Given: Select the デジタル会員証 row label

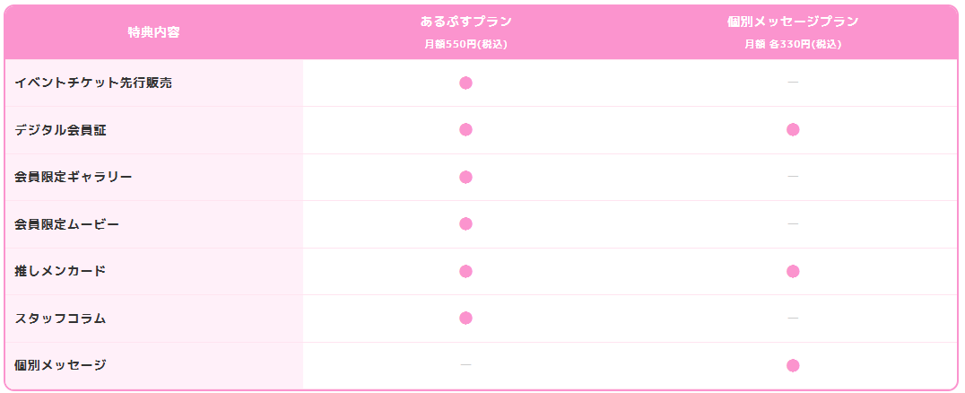Looking at the screenshot, I should coord(61,129).
